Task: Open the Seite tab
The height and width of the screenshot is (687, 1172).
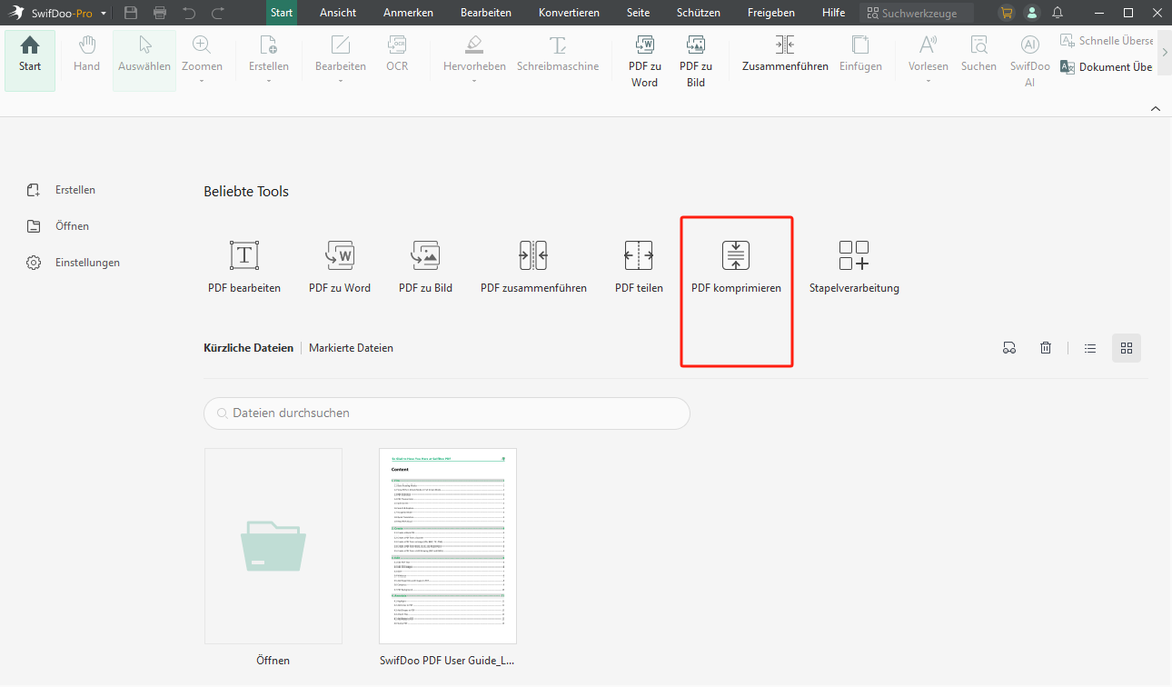Action: [639, 13]
